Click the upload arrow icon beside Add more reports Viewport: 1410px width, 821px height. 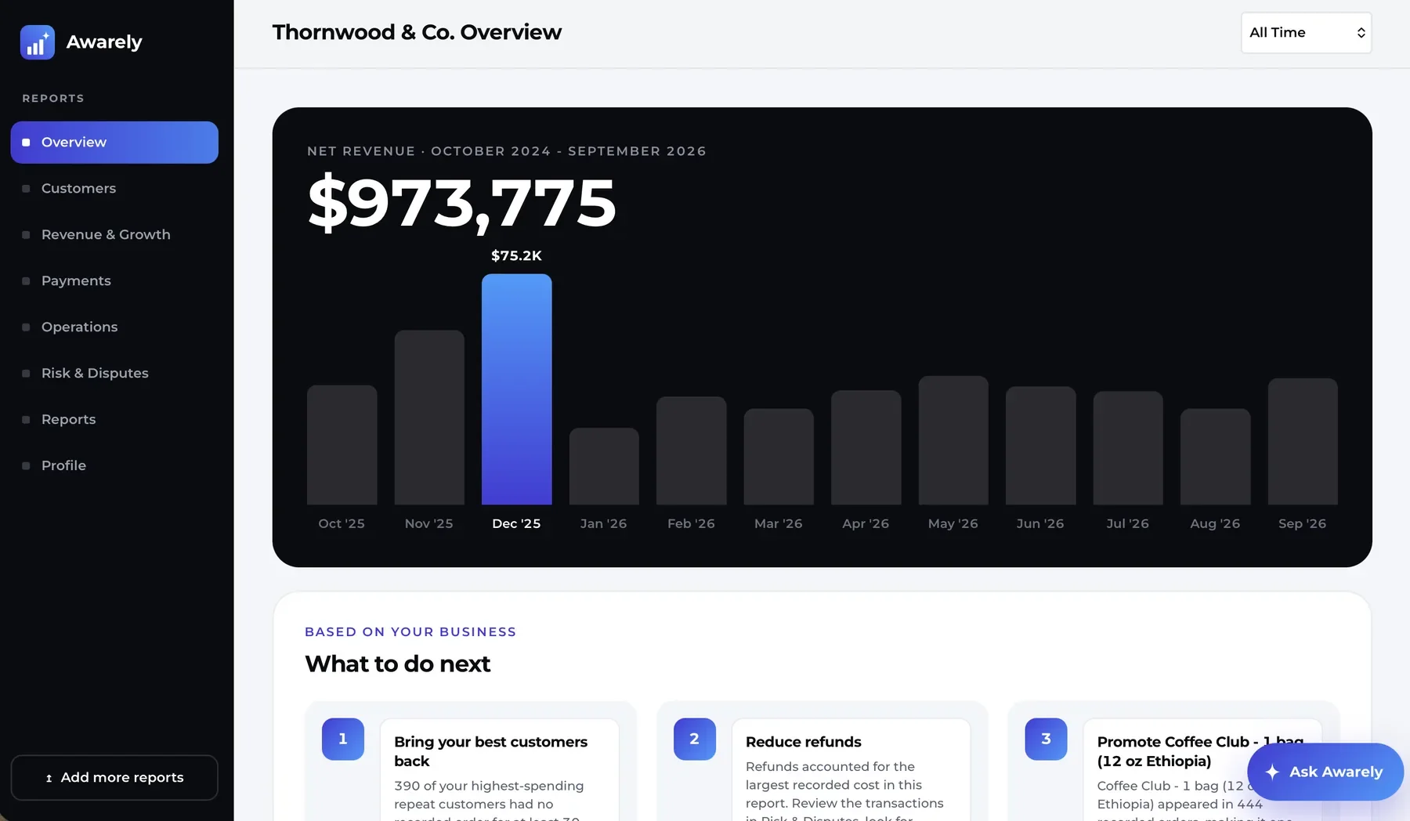pyautogui.click(x=49, y=778)
